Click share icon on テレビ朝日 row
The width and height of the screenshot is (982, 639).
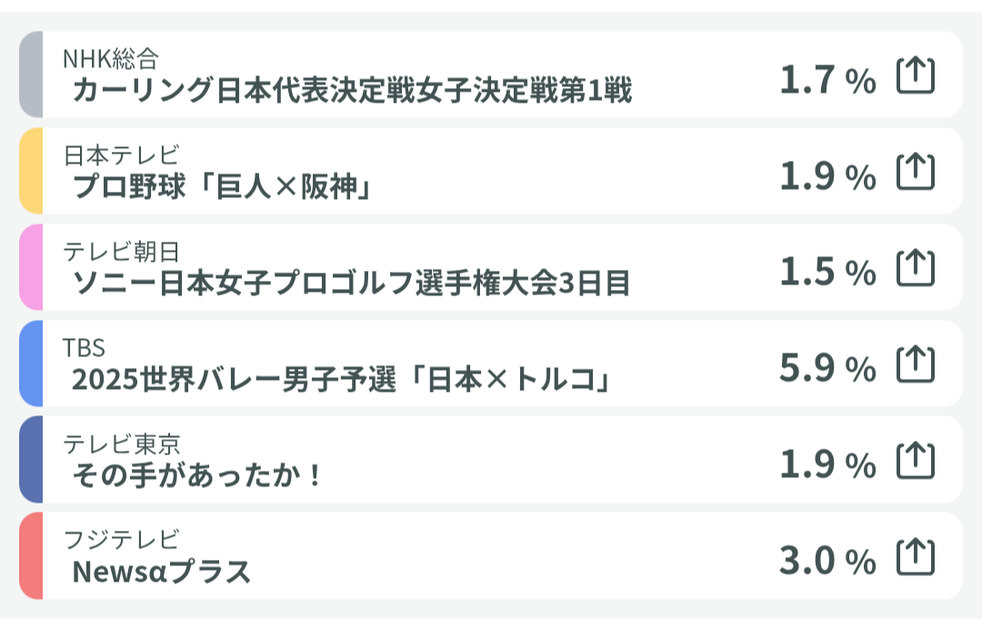[916, 267]
